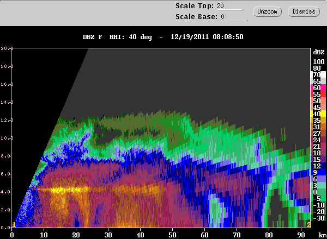Click the Scale Top label
Viewport: 327px width, 239px height.
(195, 6)
